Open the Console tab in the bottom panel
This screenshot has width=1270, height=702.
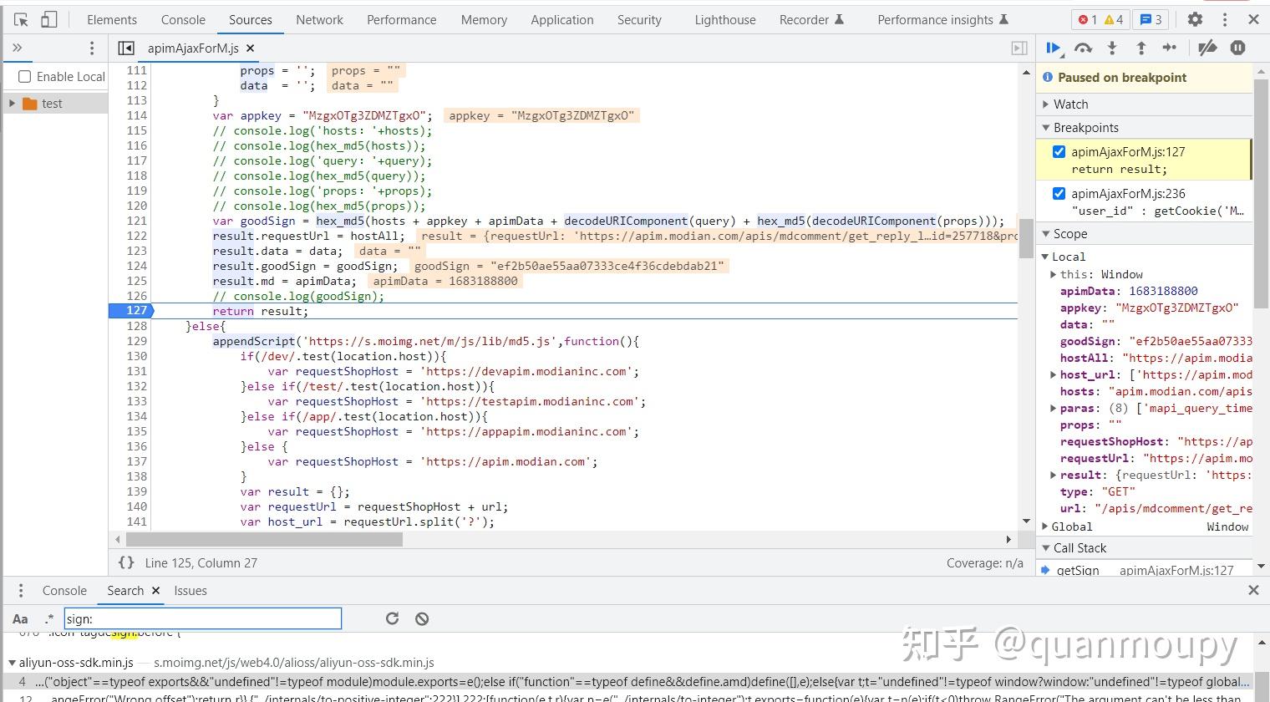(x=64, y=590)
